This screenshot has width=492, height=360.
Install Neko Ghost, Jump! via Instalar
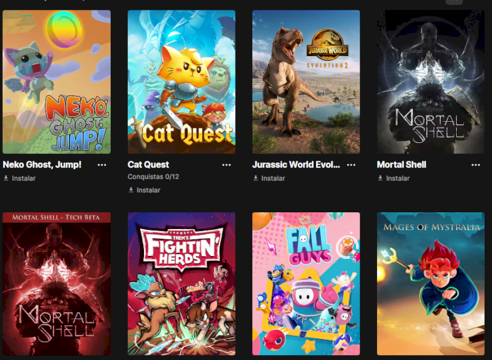coord(23,178)
